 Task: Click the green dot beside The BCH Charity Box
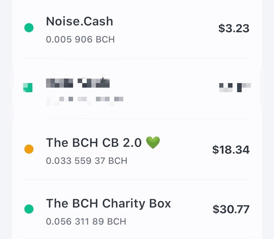(29, 209)
